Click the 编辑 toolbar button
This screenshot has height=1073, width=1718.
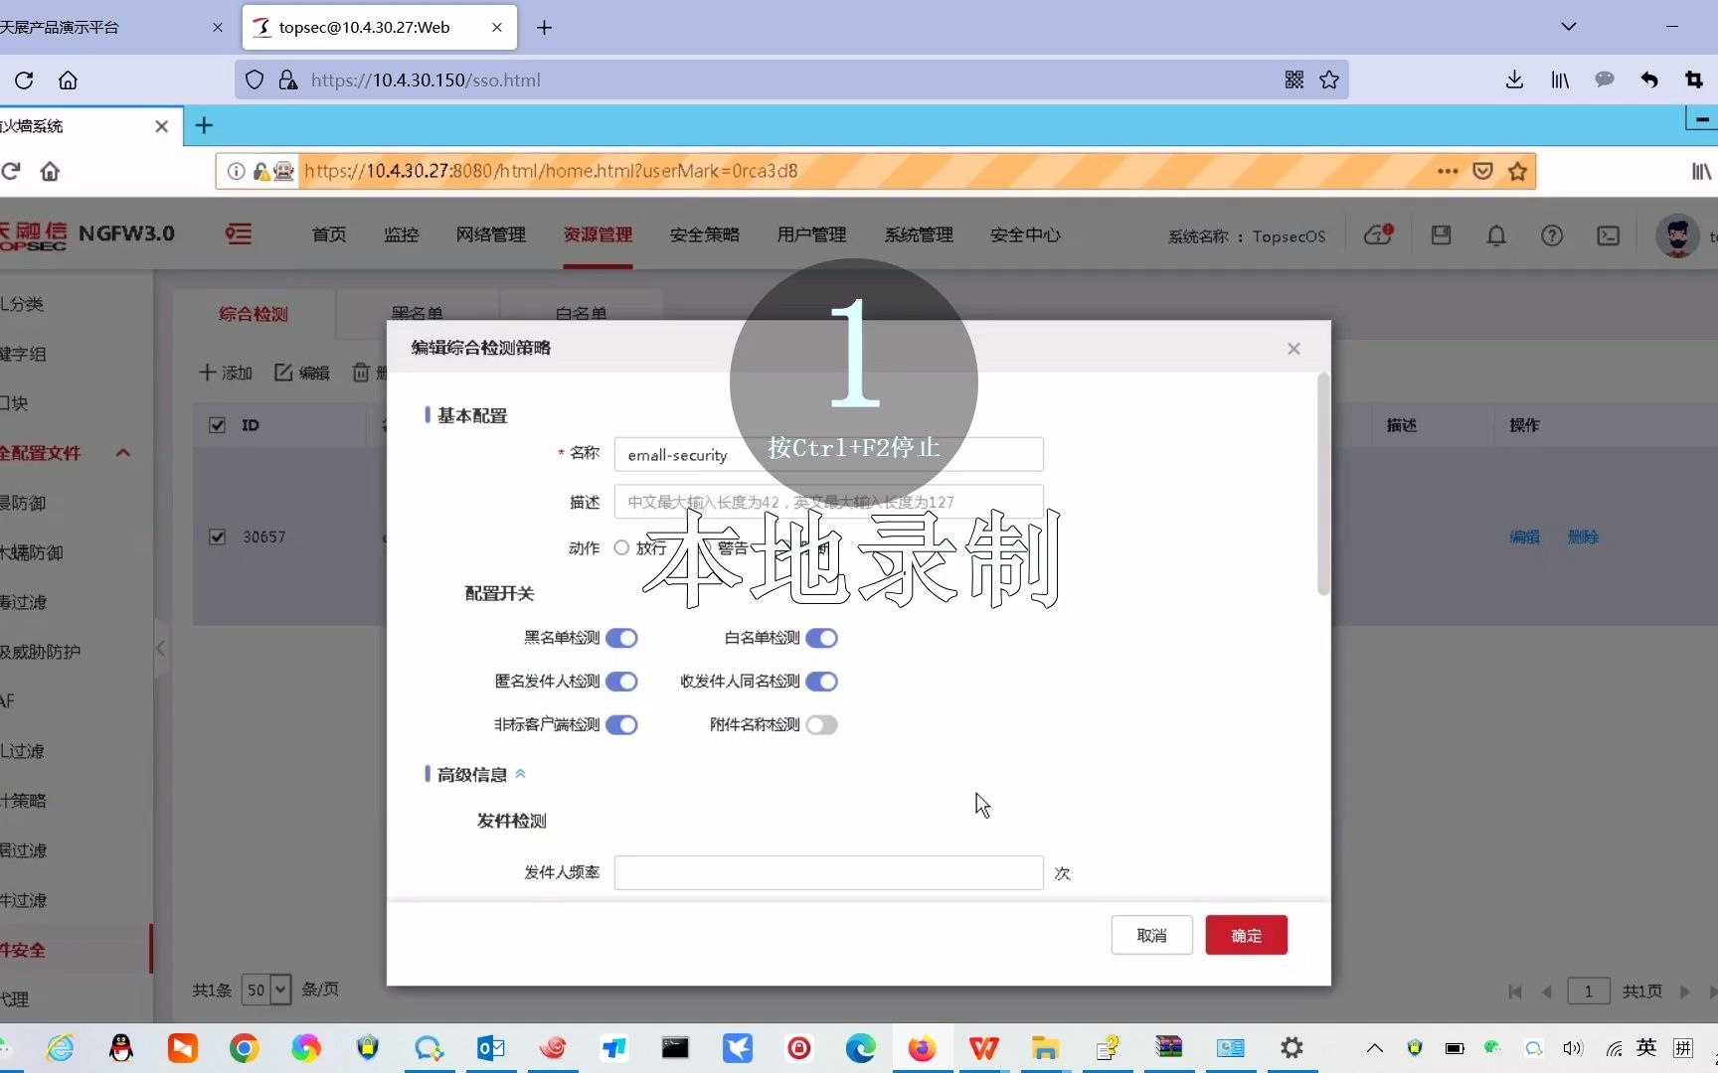point(302,373)
